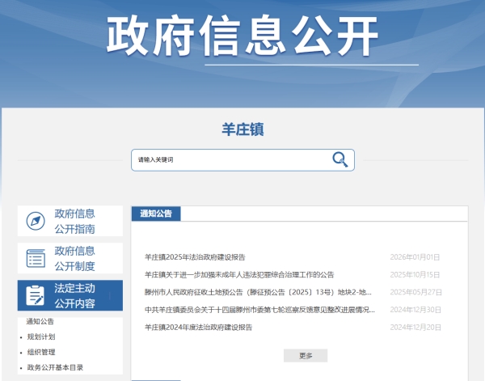Open 中共羊庄镇委员会巡察反馈整改 article
The height and width of the screenshot is (381, 485).
pos(259,310)
